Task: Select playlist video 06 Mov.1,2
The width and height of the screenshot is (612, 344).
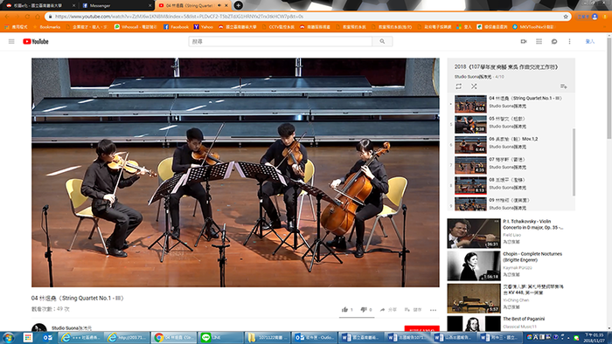Action: click(x=511, y=145)
